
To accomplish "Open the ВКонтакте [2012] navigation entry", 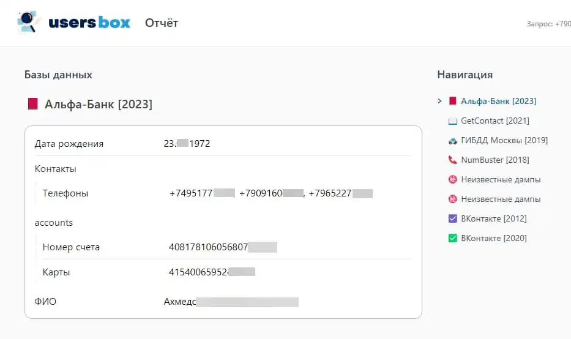I will click(493, 218).
